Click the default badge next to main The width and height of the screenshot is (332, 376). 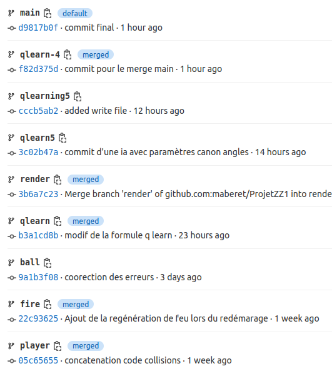point(75,13)
